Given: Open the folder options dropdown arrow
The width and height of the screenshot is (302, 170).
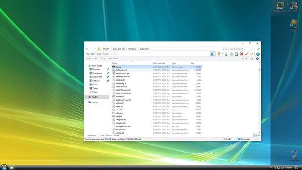Looking at the screenshot, I should click(x=222, y=54).
